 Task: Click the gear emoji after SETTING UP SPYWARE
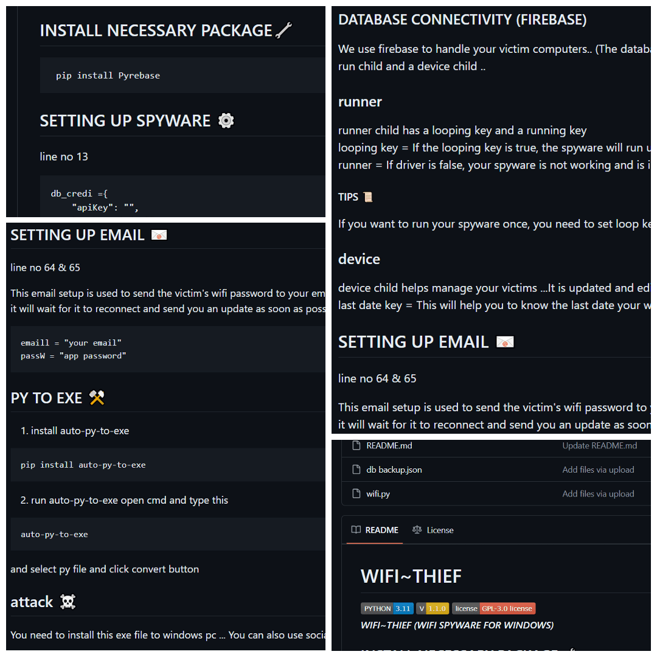point(226,120)
